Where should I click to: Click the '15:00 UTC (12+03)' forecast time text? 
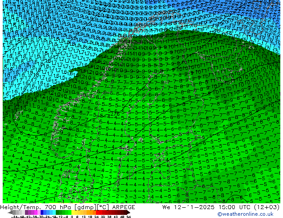[x=249, y=207]
